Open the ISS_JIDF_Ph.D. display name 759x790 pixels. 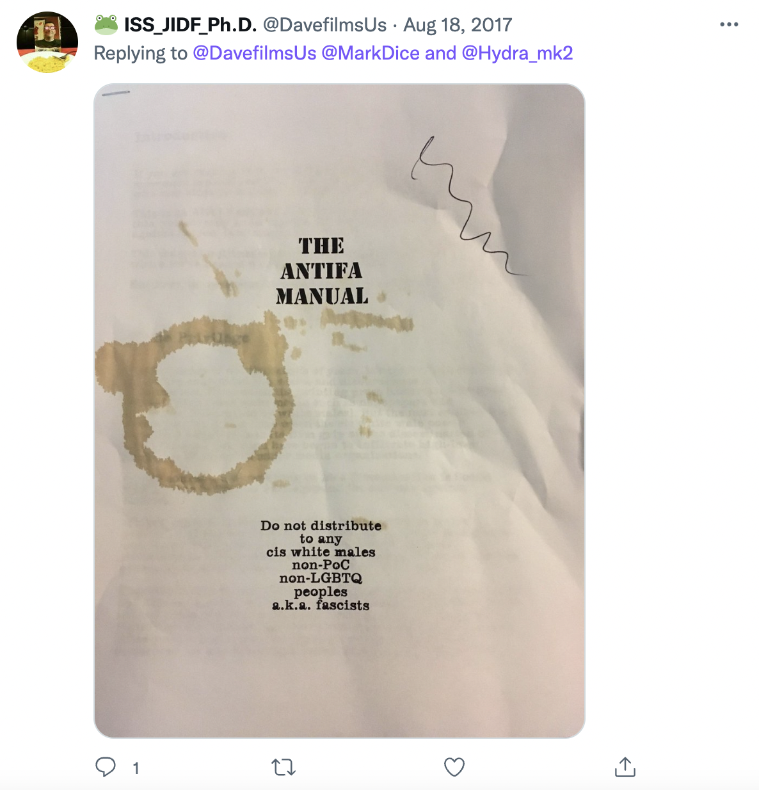point(190,25)
